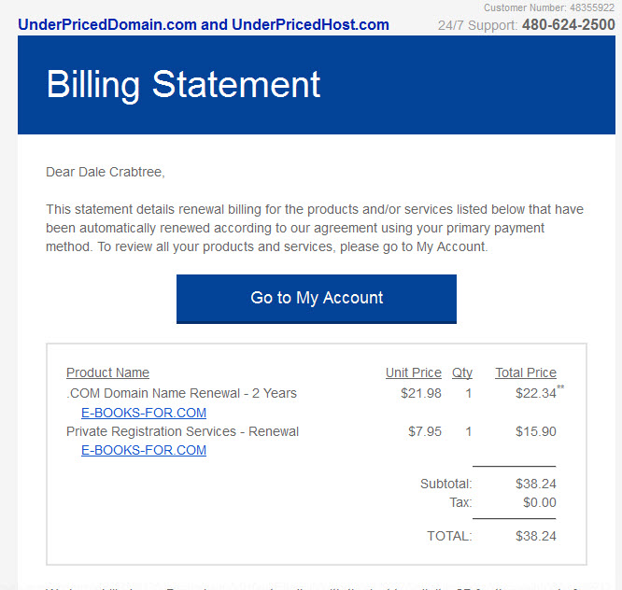The width and height of the screenshot is (622, 590).
Task: Open the E-BOOKS-FOR.COM link under Domain Name Renewal
Action: coord(144,413)
